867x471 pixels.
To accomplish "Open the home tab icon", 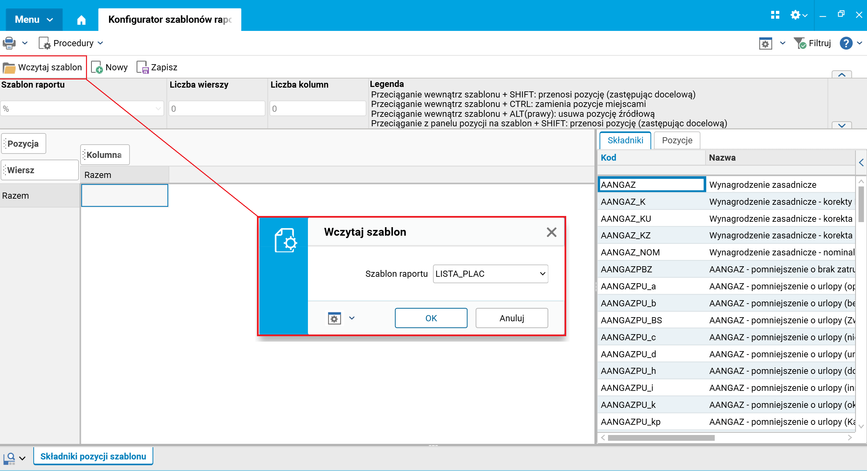I will (81, 20).
